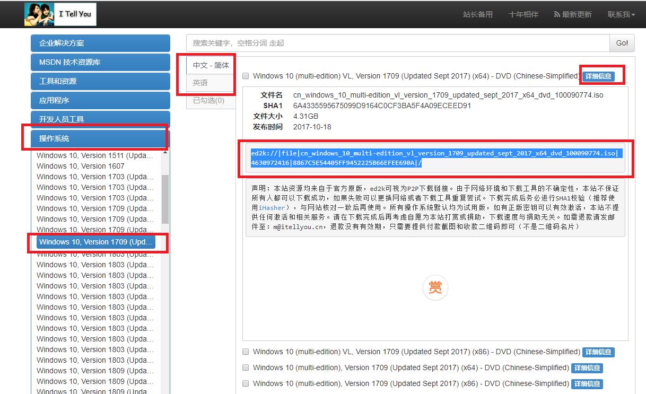This screenshot has width=646, height=394.
Task: Collapse the 操作系统 panel
Action: tap(100, 138)
